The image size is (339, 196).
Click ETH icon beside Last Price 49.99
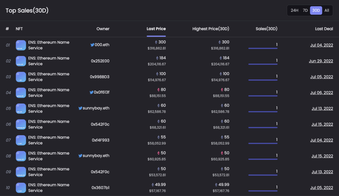point(153,184)
